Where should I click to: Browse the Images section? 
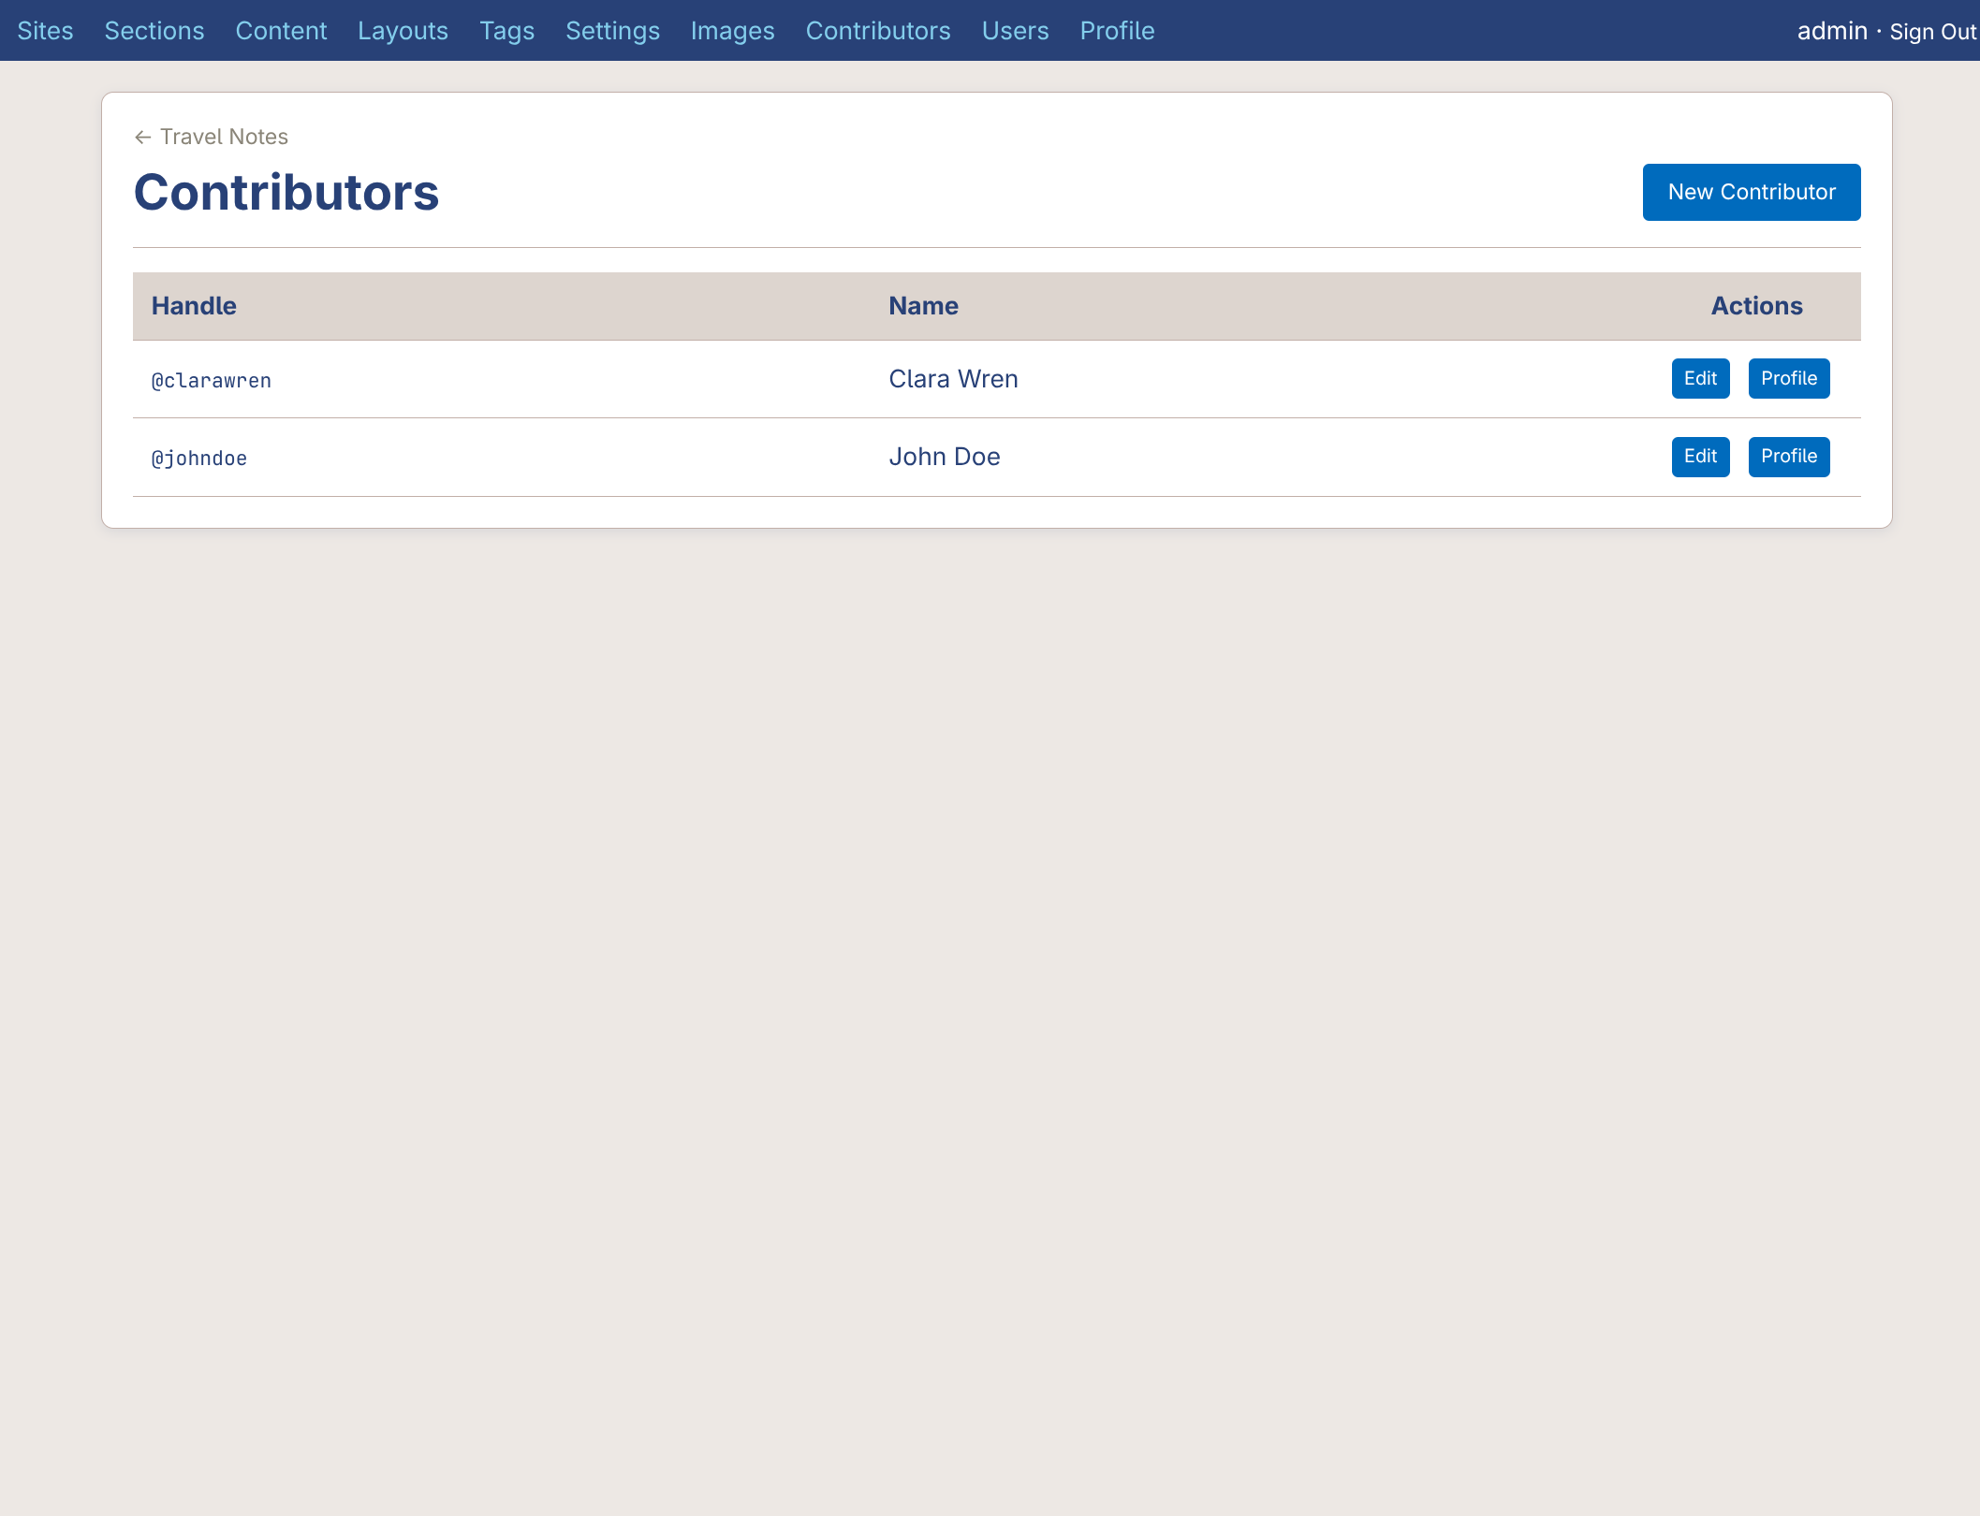click(x=732, y=30)
